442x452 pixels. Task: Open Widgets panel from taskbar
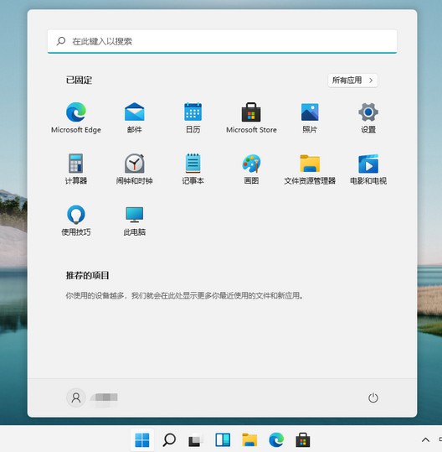223,440
